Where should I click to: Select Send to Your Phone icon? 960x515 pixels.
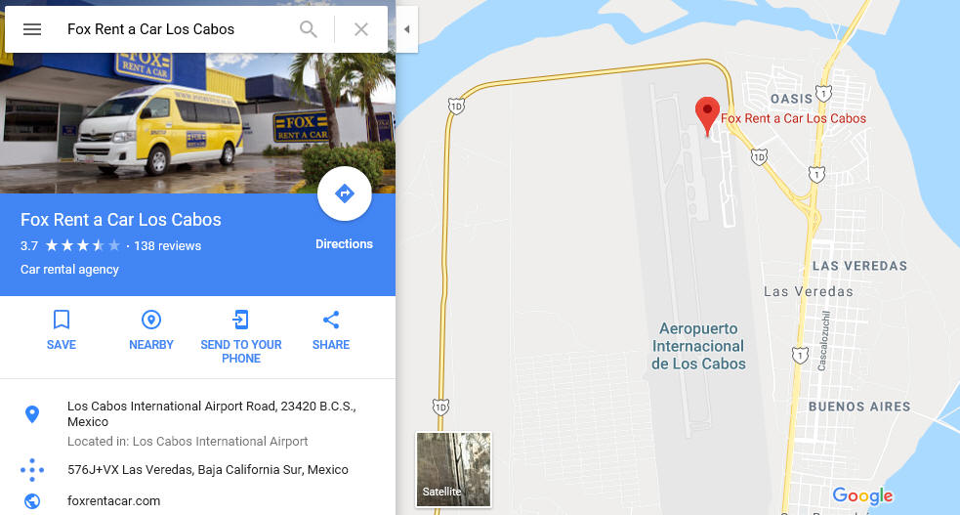(240, 320)
